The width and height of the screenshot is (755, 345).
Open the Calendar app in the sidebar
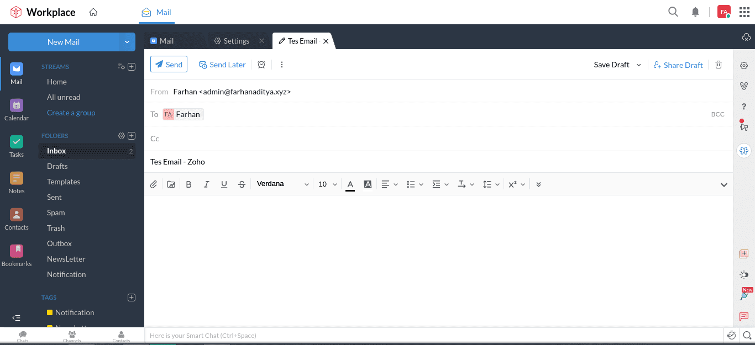(16, 109)
